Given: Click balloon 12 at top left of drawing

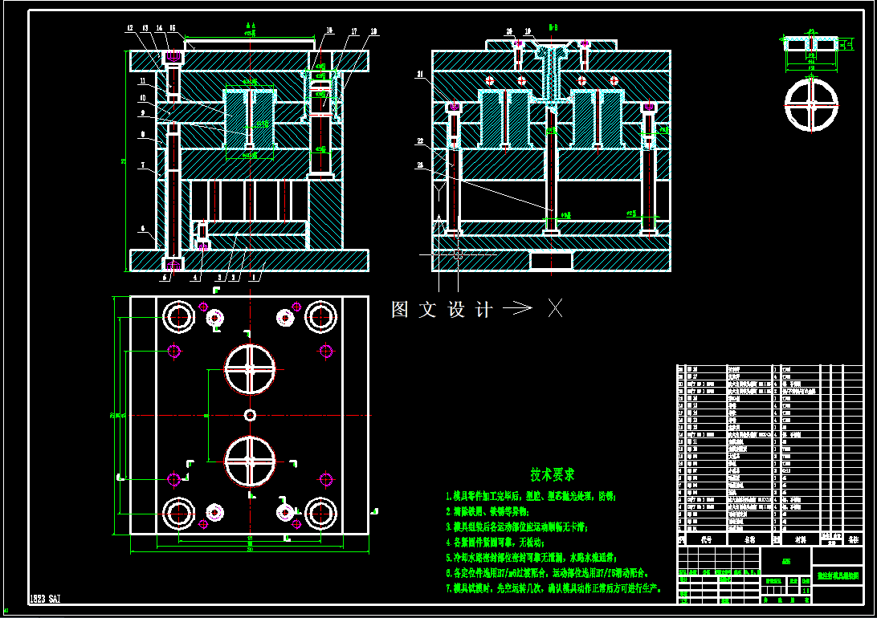Looking at the screenshot, I should [128, 27].
